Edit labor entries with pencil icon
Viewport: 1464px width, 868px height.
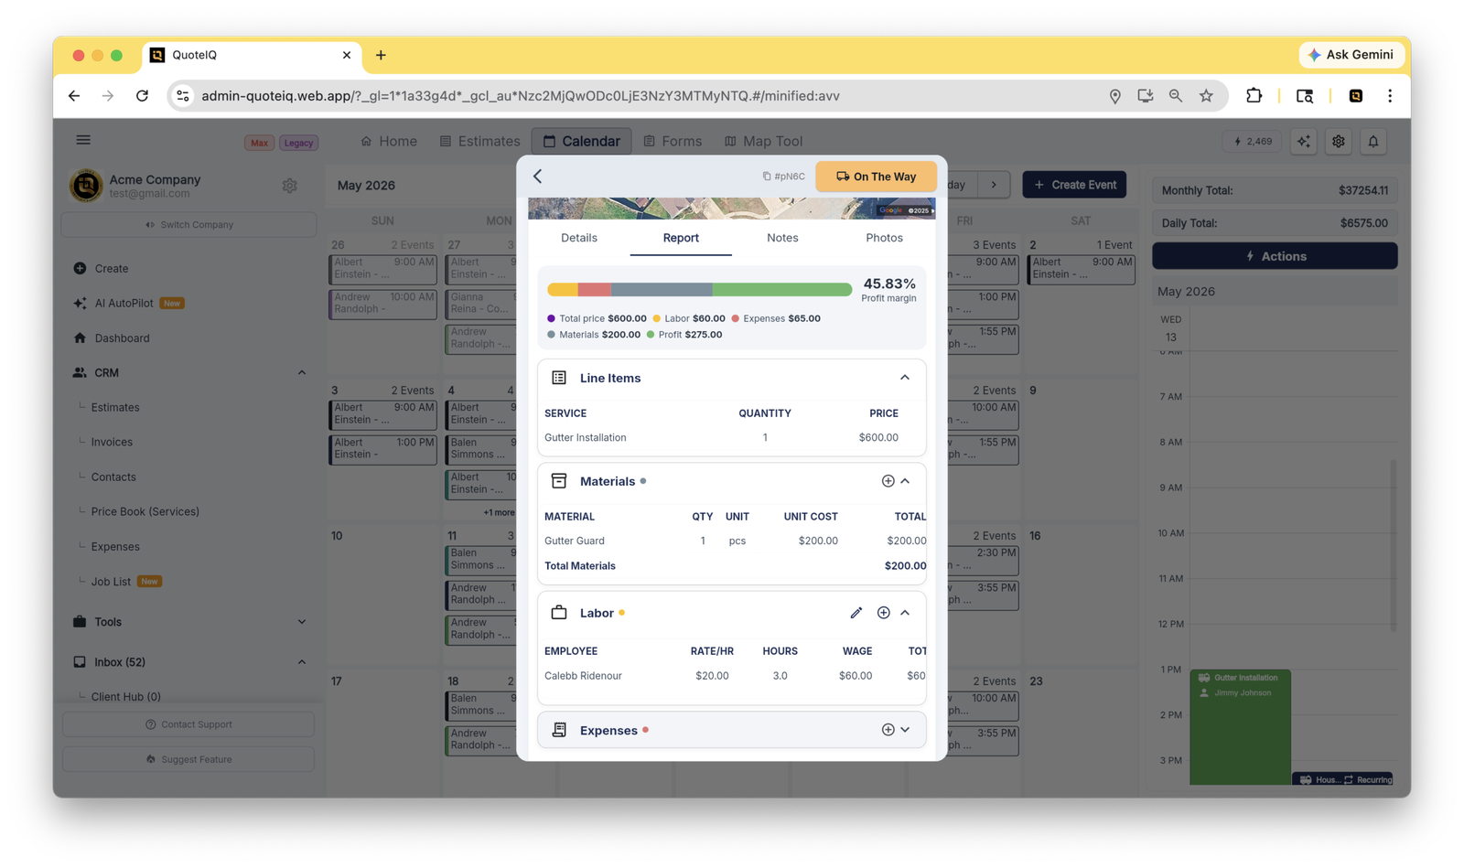[x=856, y=613]
